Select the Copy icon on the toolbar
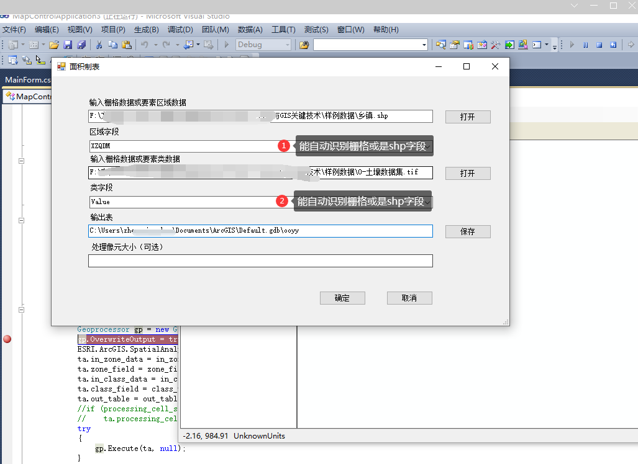 tap(114, 45)
